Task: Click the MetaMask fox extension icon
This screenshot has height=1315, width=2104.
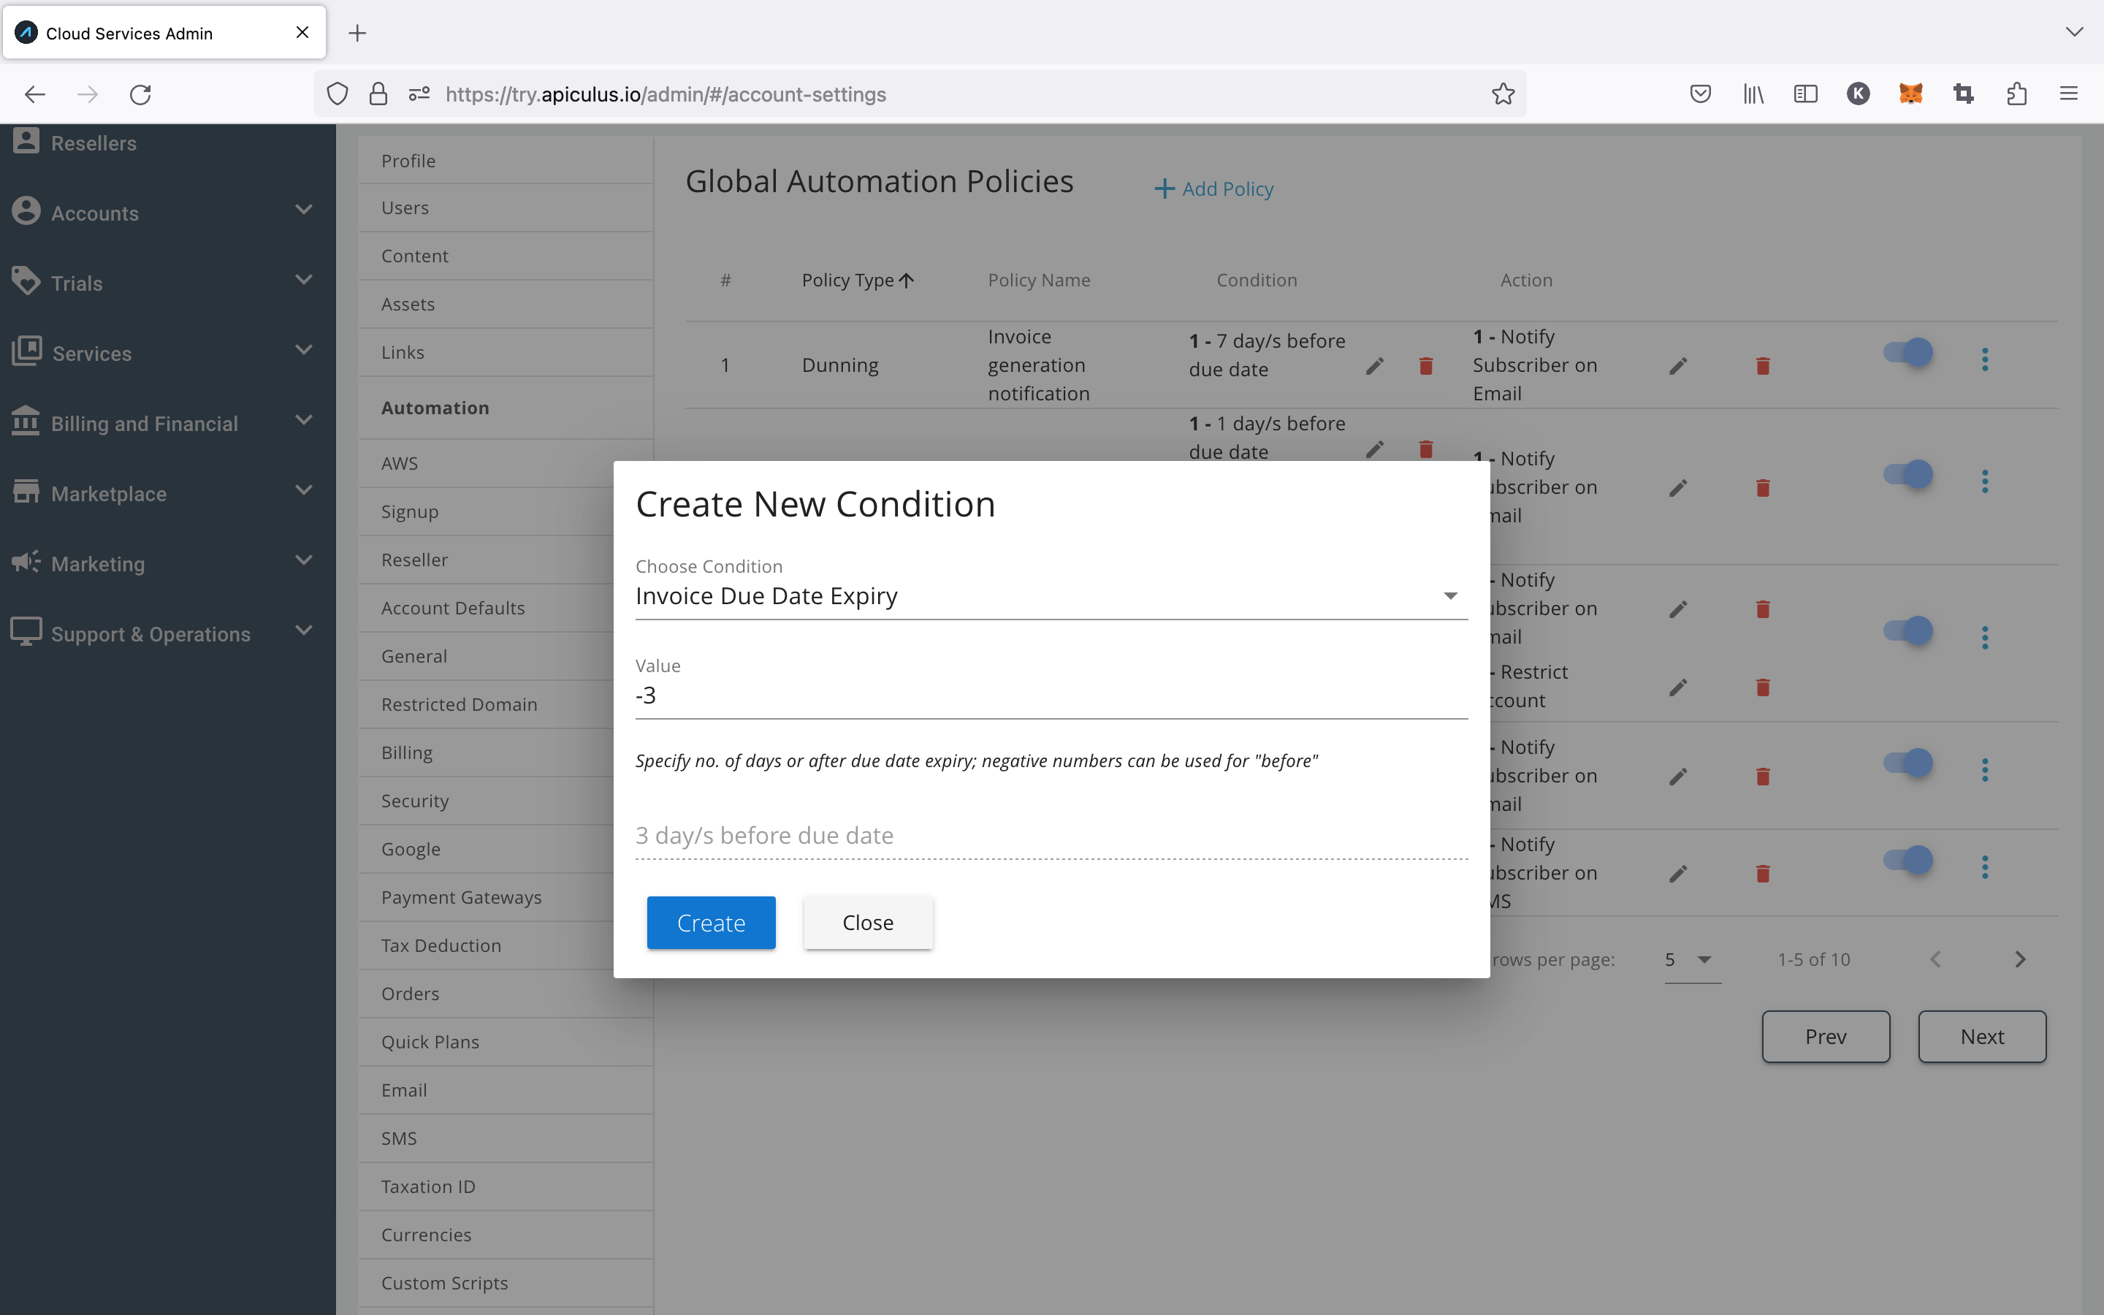Action: pyautogui.click(x=1910, y=94)
